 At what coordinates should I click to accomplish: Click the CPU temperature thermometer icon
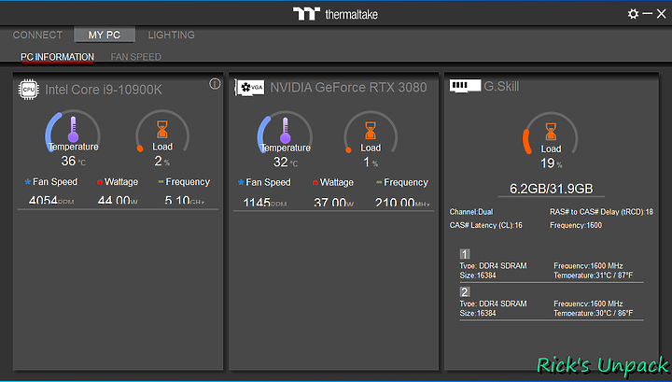coord(74,129)
